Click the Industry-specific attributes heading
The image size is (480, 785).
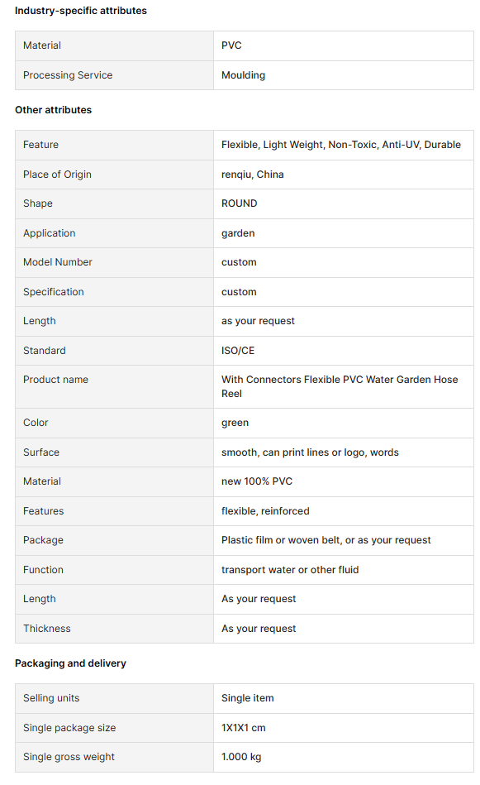click(80, 11)
